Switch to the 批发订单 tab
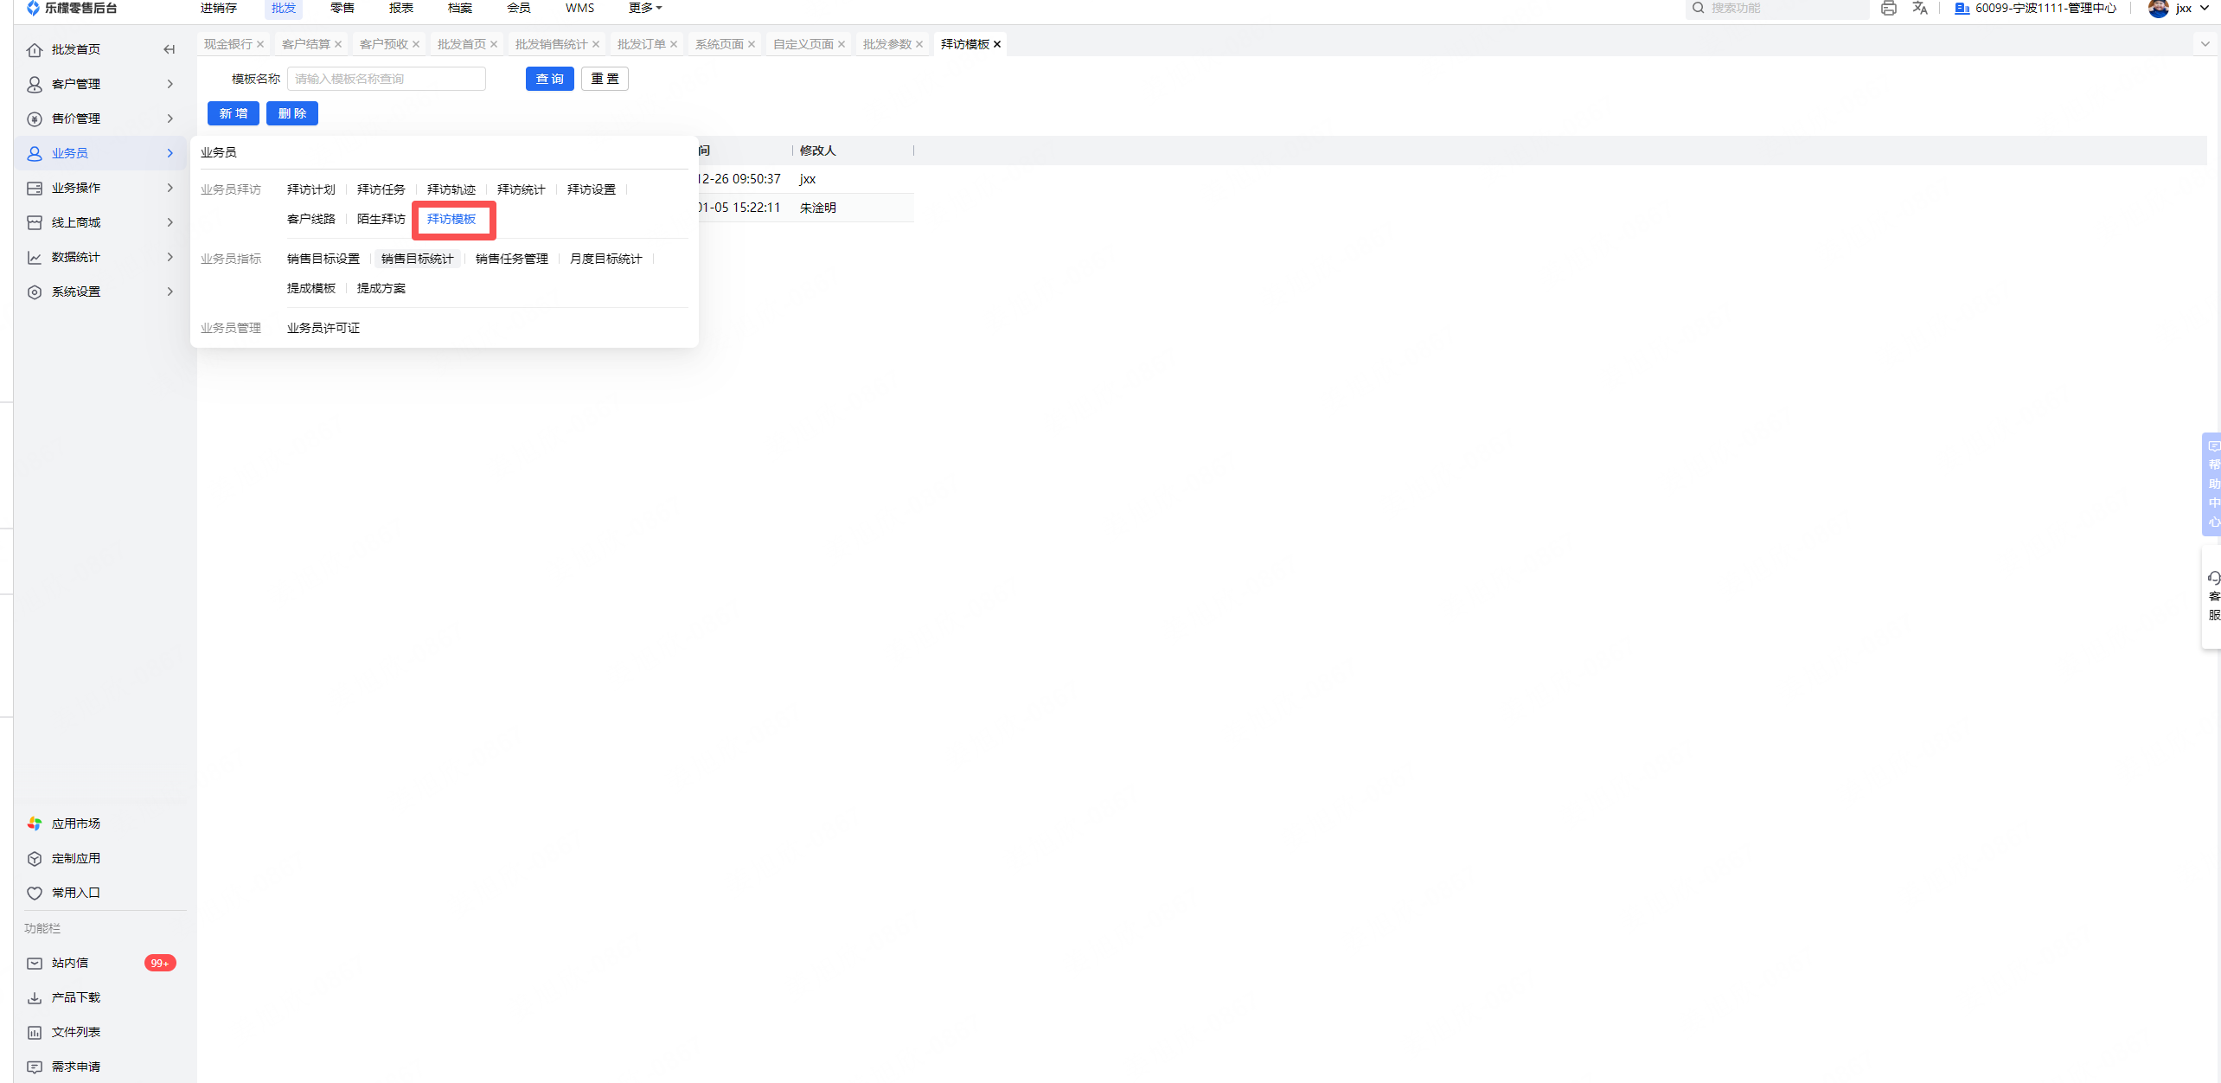The width and height of the screenshot is (2221, 1083). (641, 44)
